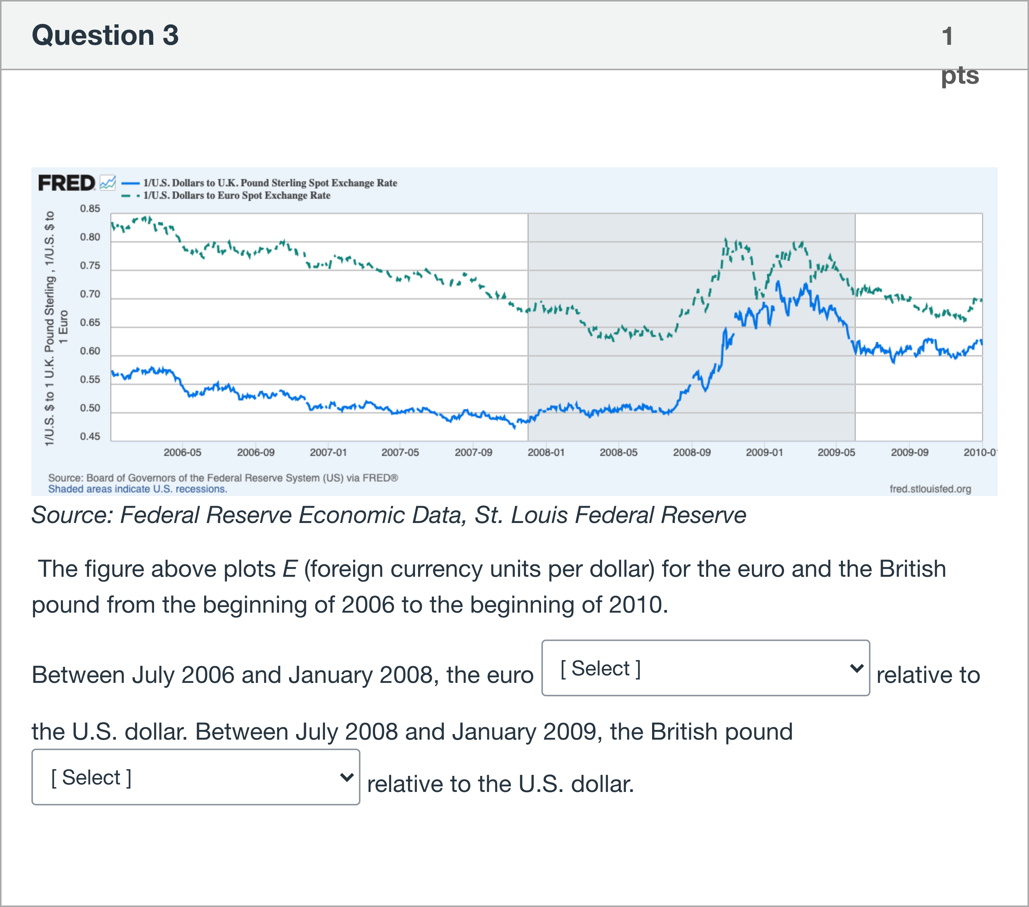The width and height of the screenshot is (1029, 907).
Task: Click the chevron on the British pound dropdown
Action: point(346,777)
